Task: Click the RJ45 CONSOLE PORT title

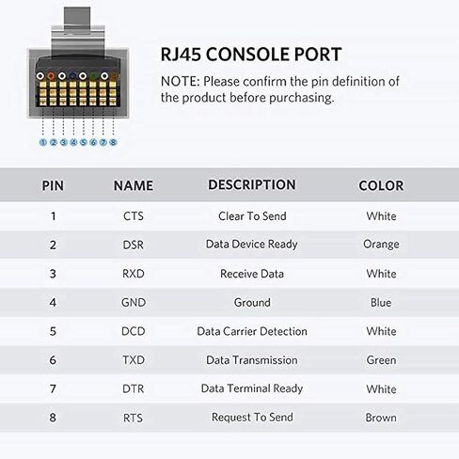Action: (x=251, y=55)
